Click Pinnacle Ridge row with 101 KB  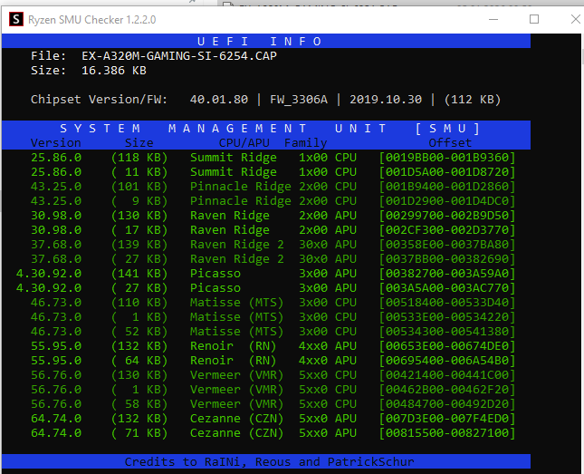click(273, 187)
